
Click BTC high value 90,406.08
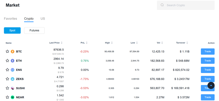point(109,51)
